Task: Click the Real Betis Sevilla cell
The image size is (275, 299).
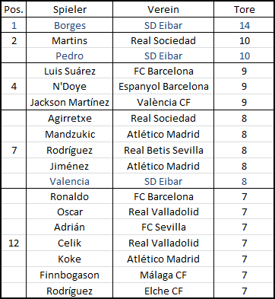Action: point(163,150)
